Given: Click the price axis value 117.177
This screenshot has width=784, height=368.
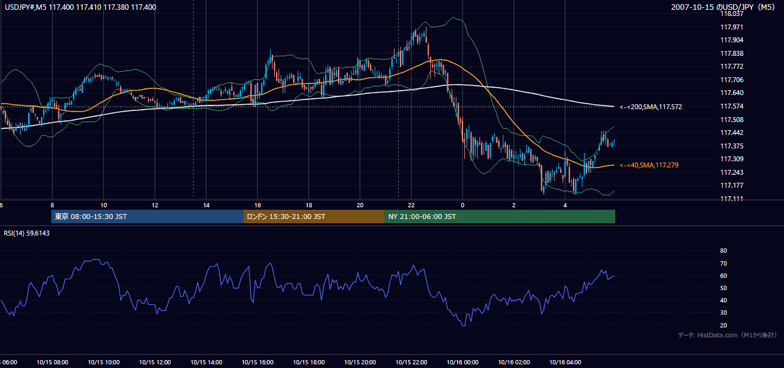Looking at the screenshot, I should (x=732, y=185).
